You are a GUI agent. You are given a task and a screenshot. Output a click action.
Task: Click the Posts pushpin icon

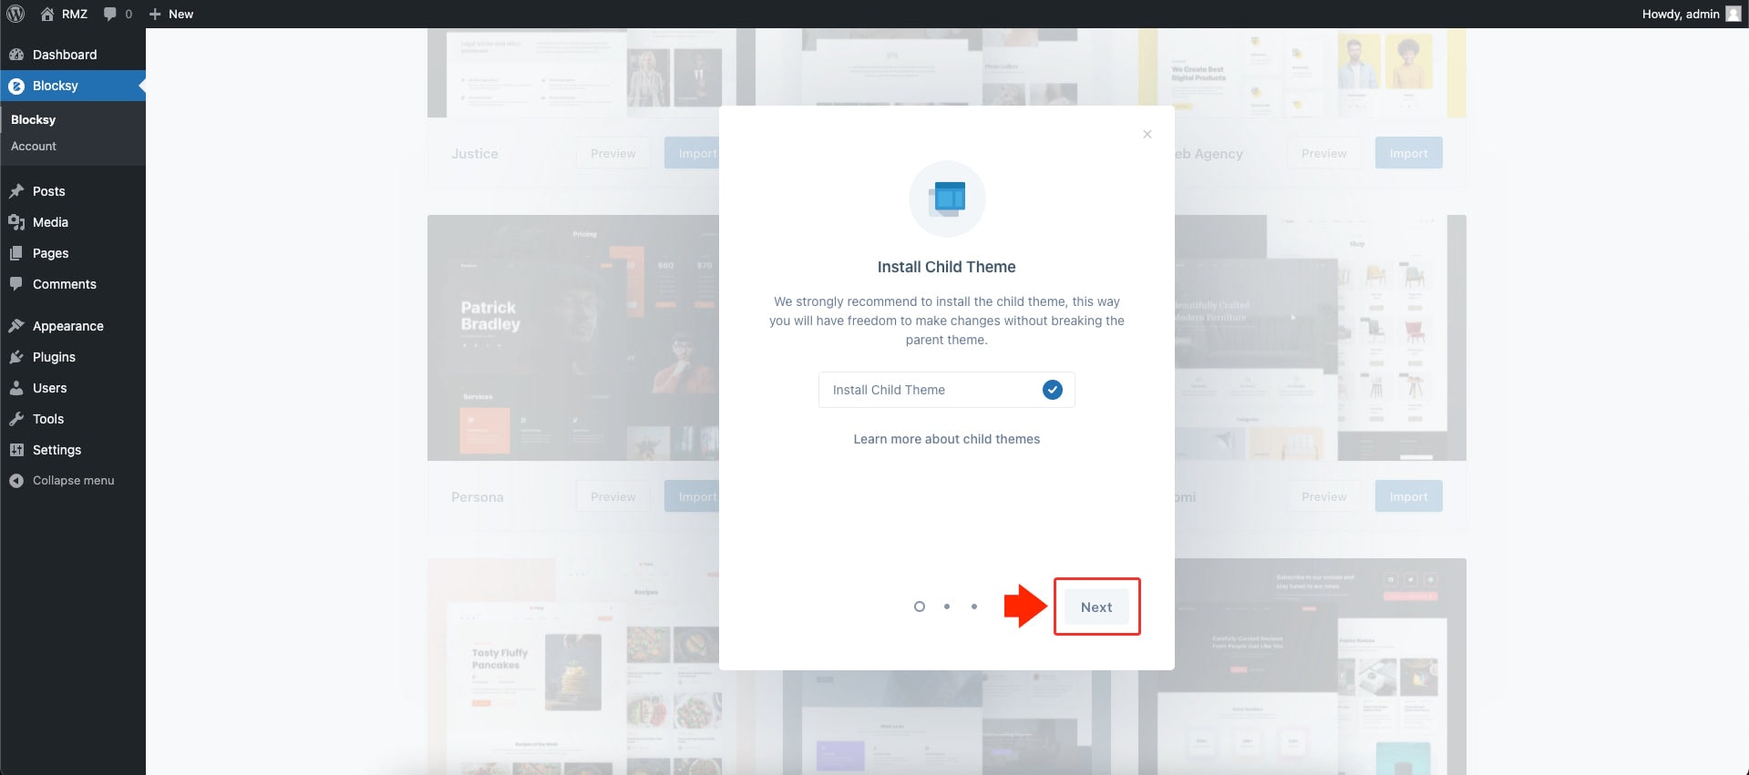click(x=16, y=191)
